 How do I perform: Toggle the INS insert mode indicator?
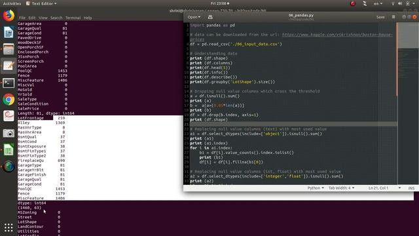(411, 188)
